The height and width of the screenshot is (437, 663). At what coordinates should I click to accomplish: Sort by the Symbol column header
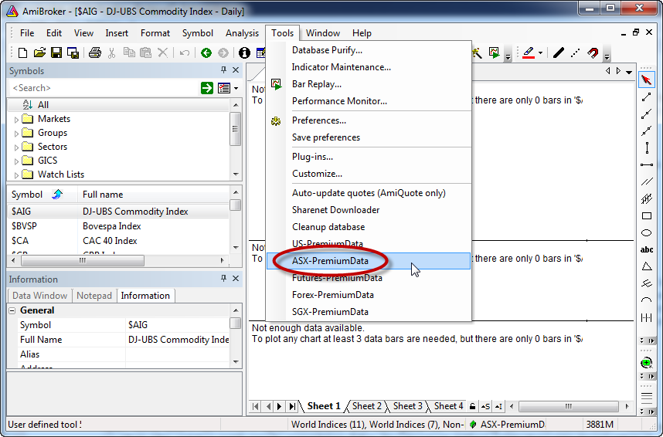click(42, 195)
